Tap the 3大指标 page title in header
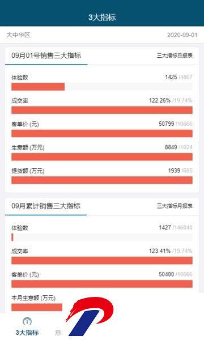204x340 pixels. (102, 18)
